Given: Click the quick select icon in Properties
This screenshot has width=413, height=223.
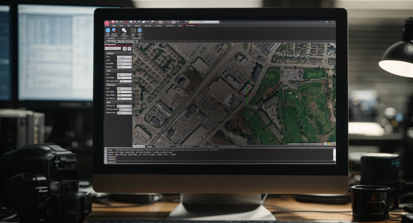Looking at the screenshot, I should [x=125, y=49].
